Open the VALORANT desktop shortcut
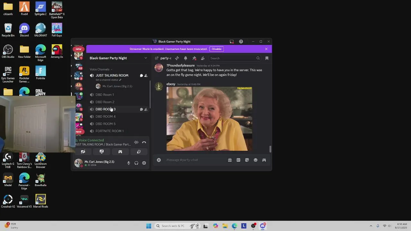The image size is (411, 231). 40,30
